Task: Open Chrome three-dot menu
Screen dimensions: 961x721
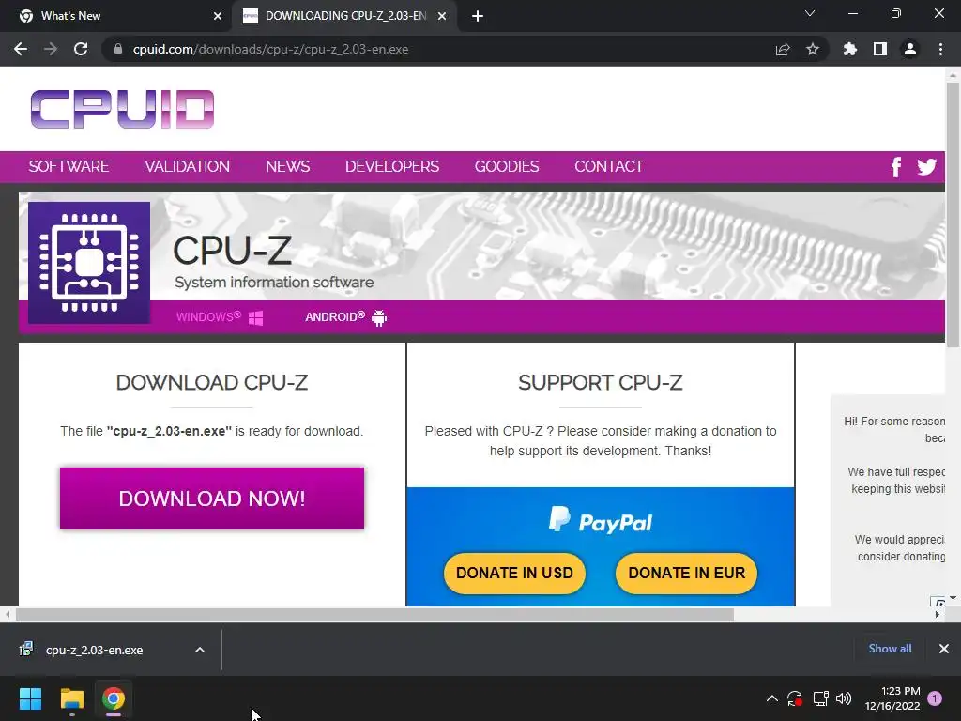Action: tap(940, 49)
